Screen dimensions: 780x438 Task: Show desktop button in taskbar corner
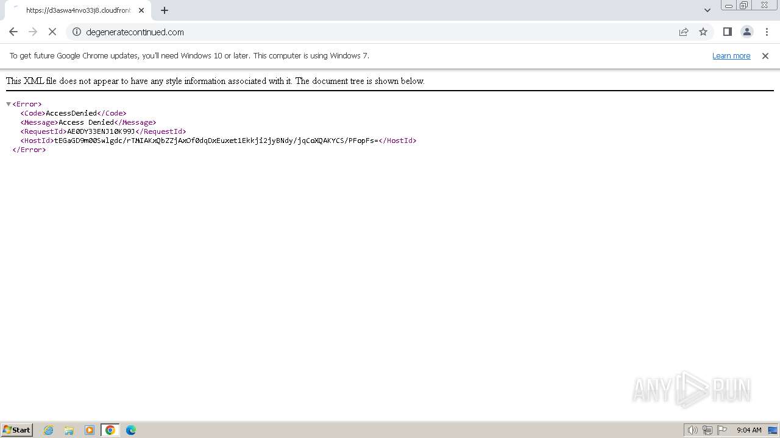[773, 430]
